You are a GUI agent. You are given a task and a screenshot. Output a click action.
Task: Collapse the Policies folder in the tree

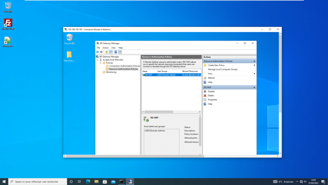coord(101,63)
